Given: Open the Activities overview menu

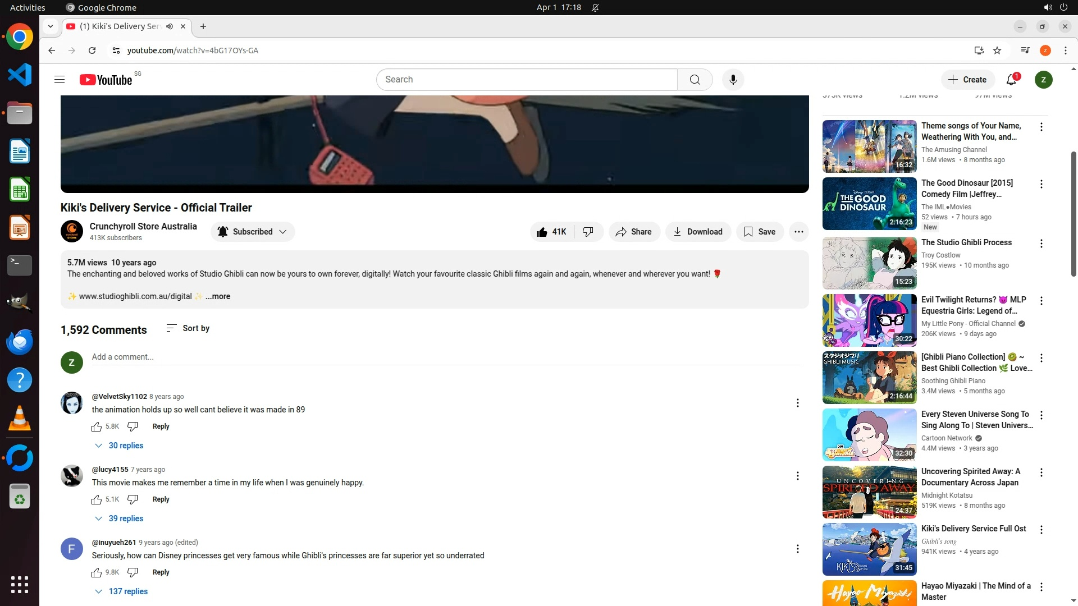Looking at the screenshot, I should pos(28,7).
